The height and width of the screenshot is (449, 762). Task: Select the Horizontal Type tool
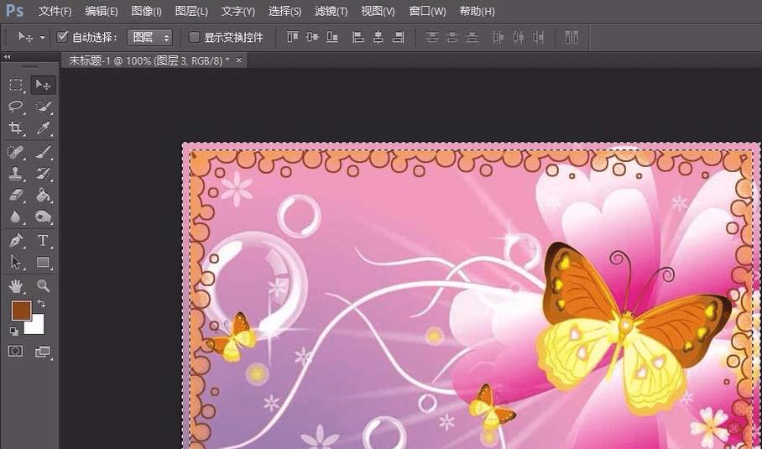(44, 241)
